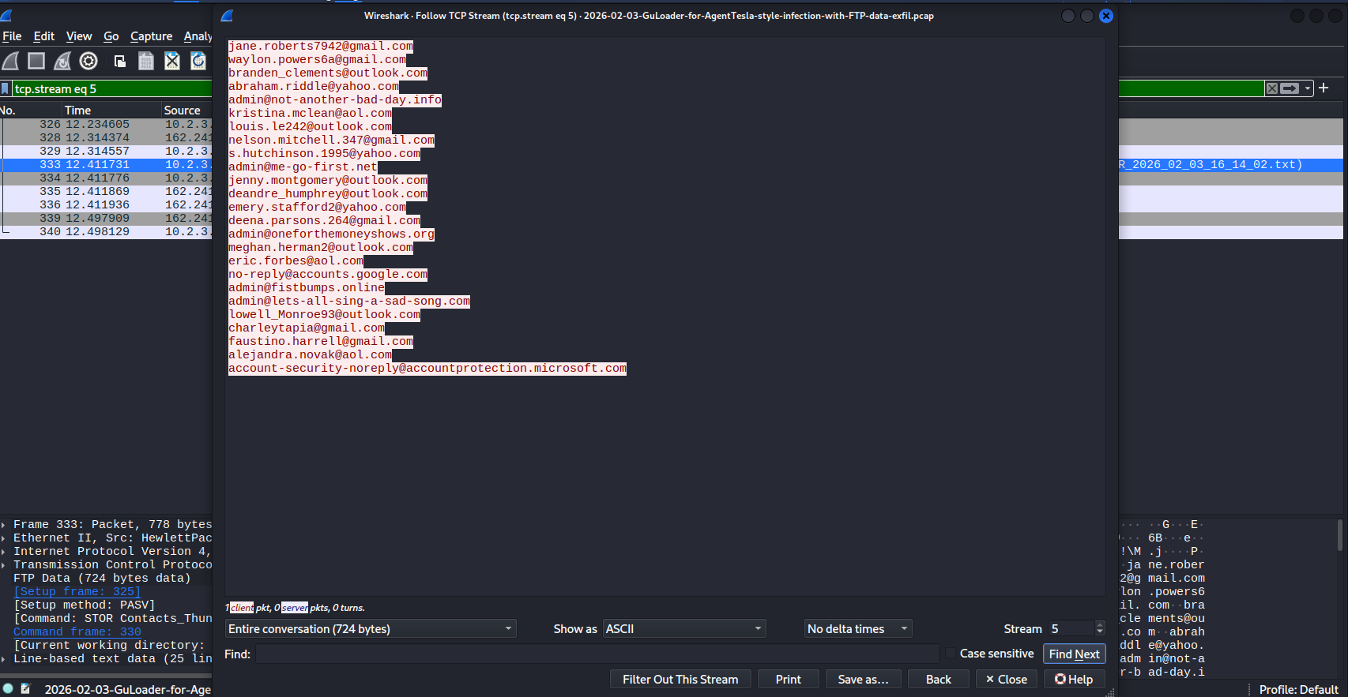Open the Go menu
The height and width of the screenshot is (697, 1348).
pos(111,36)
